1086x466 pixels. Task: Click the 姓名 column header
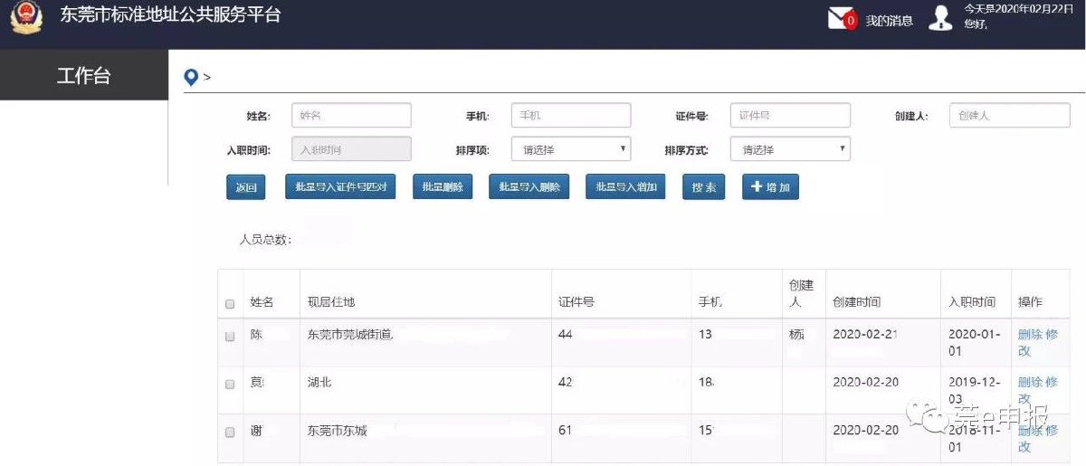(x=262, y=302)
